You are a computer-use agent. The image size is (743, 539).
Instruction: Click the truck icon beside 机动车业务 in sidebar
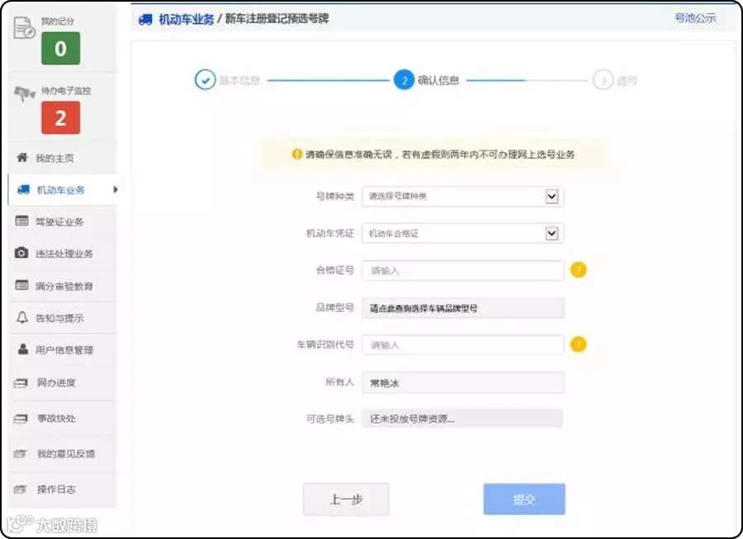tap(23, 190)
